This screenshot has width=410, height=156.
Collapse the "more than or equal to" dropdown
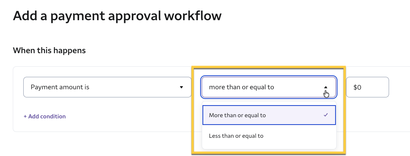tap(268, 87)
